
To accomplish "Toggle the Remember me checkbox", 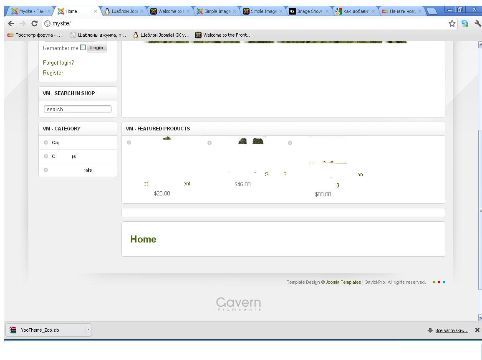I will (x=83, y=47).
